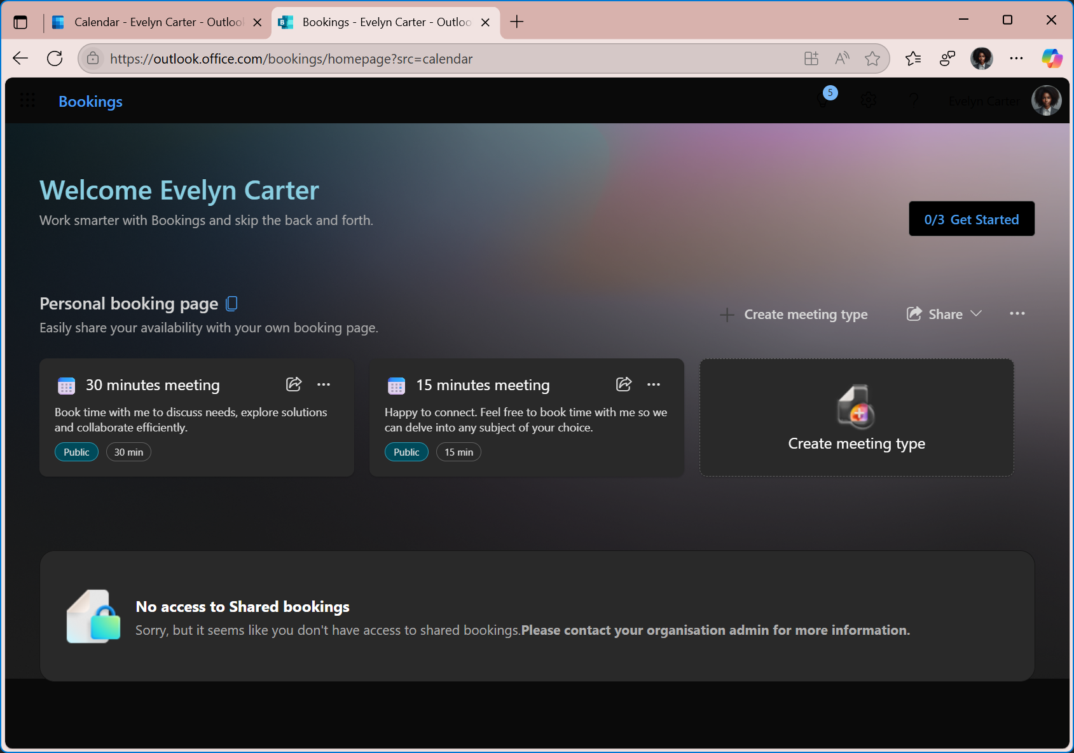Click calendar icon of 15 minutes meeting
Image resolution: width=1074 pixels, height=753 pixels.
pyautogui.click(x=396, y=386)
